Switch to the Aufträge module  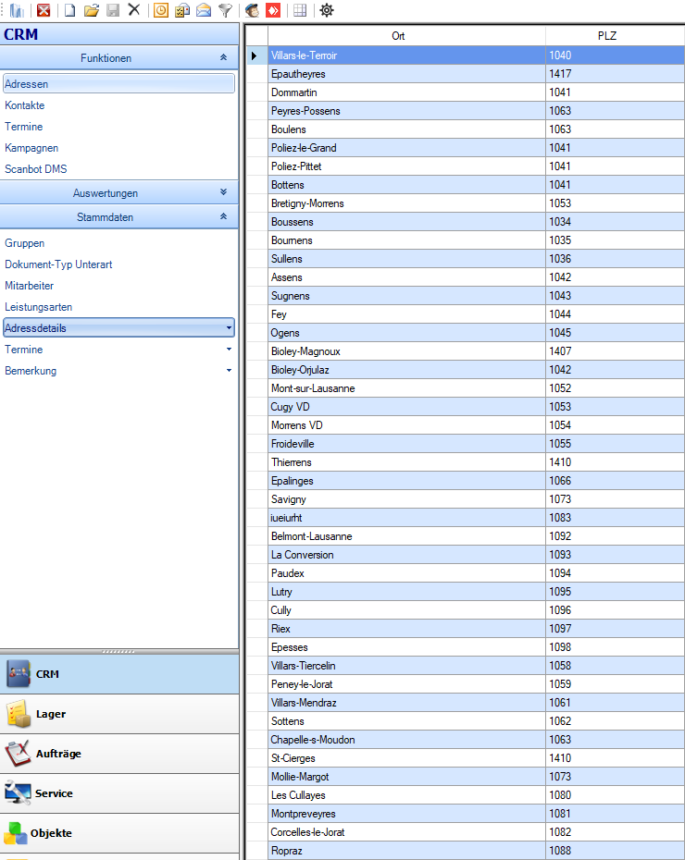tap(119, 754)
